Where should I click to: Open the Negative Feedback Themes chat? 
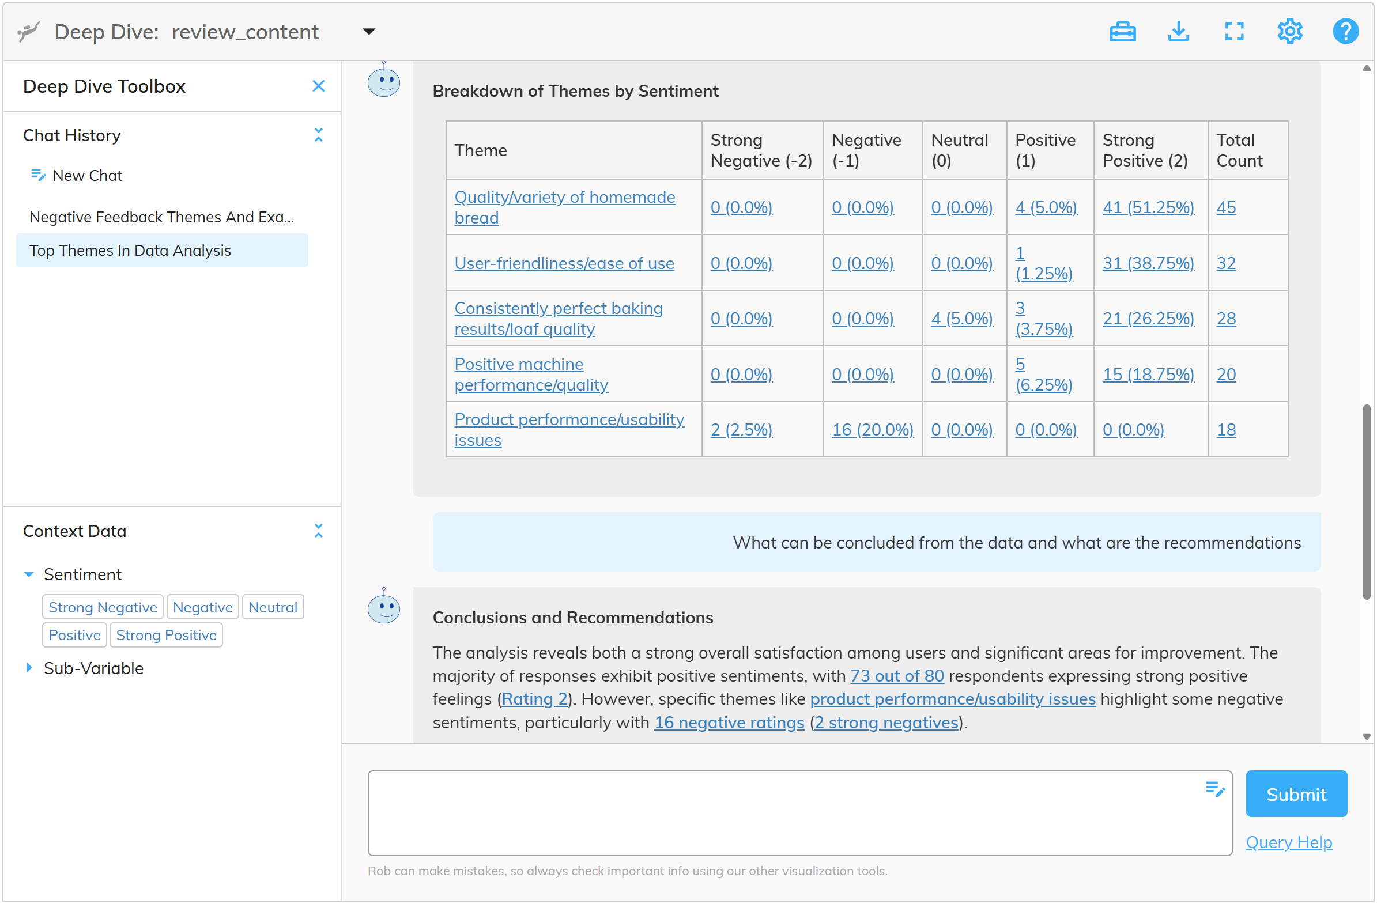pos(162,217)
